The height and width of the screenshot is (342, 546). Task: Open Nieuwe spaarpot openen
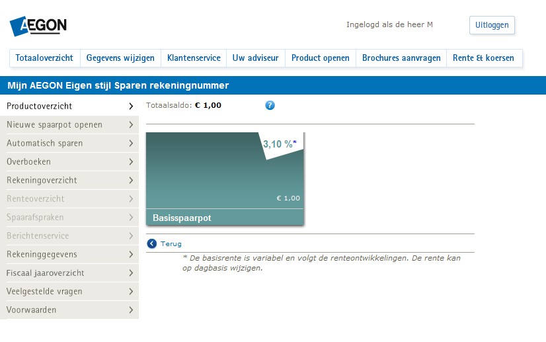point(69,125)
